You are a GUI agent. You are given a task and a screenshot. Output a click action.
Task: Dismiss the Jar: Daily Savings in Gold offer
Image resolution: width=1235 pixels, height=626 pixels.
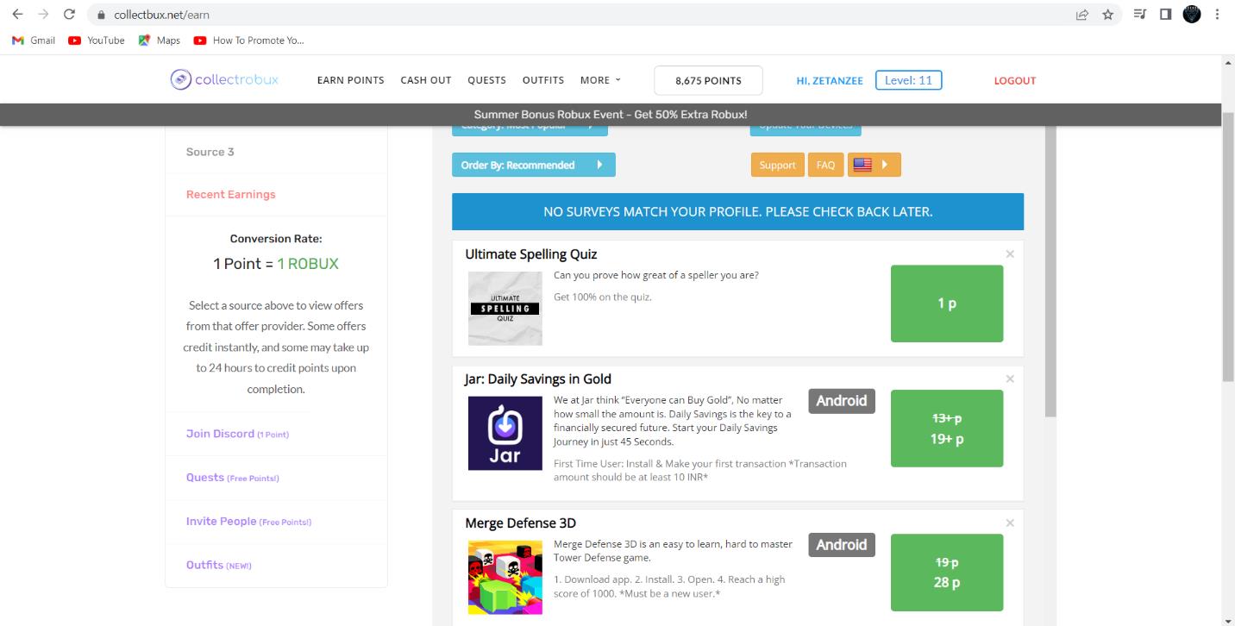point(1010,379)
